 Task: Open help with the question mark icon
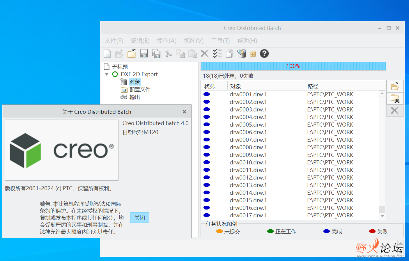(264, 54)
